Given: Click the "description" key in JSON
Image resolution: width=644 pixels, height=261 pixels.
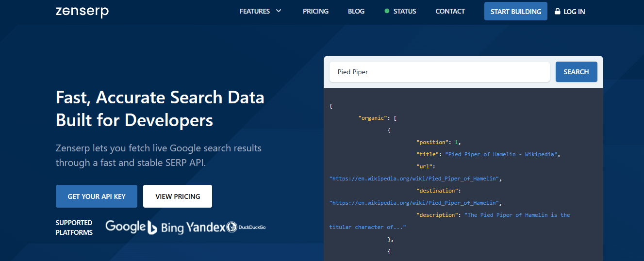Looking at the screenshot, I should coord(437,215).
